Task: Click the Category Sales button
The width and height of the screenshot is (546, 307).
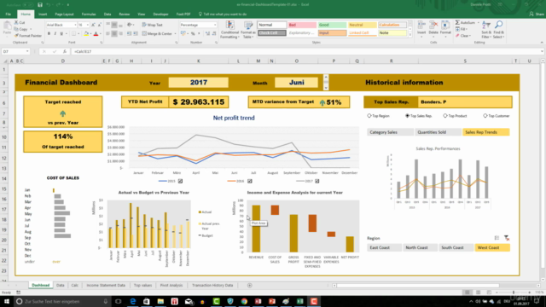Action: coord(390,132)
